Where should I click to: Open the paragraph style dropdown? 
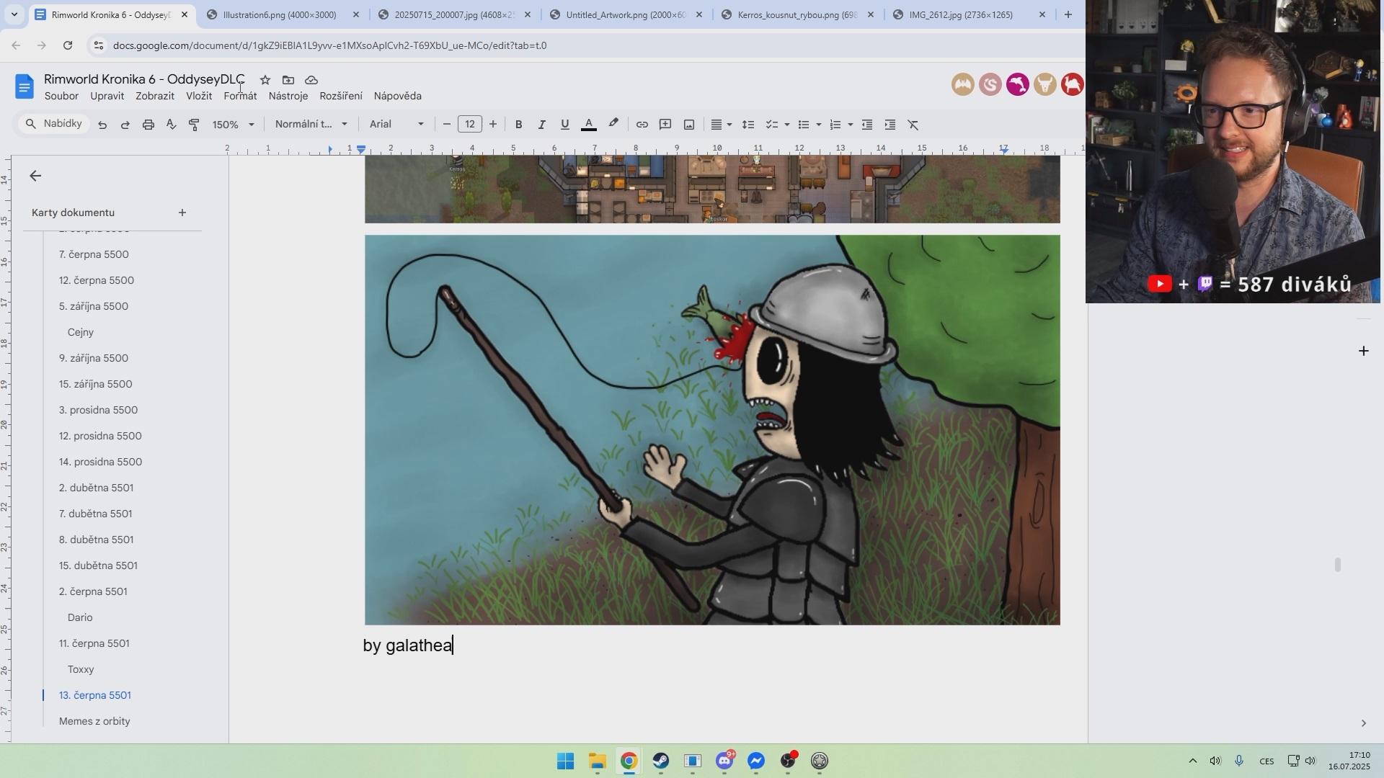(x=311, y=124)
